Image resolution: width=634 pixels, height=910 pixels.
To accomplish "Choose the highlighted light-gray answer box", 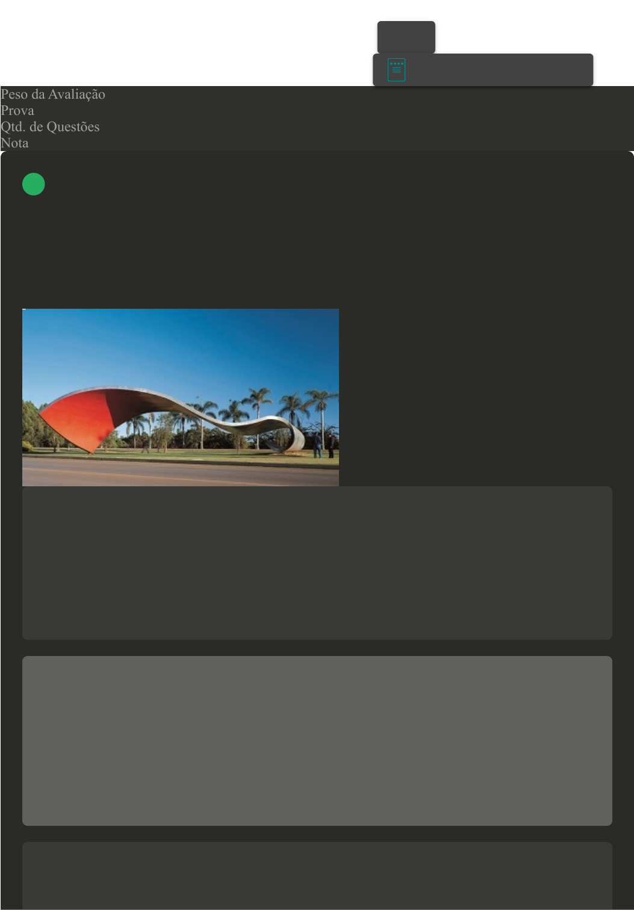I will tap(317, 741).
